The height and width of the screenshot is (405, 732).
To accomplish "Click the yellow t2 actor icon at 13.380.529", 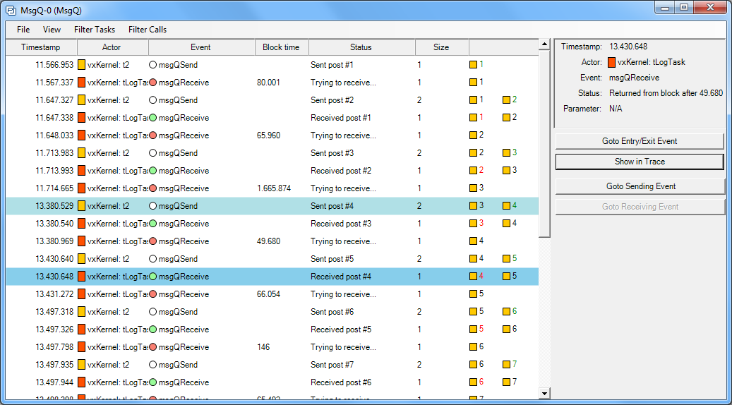I will point(82,206).
